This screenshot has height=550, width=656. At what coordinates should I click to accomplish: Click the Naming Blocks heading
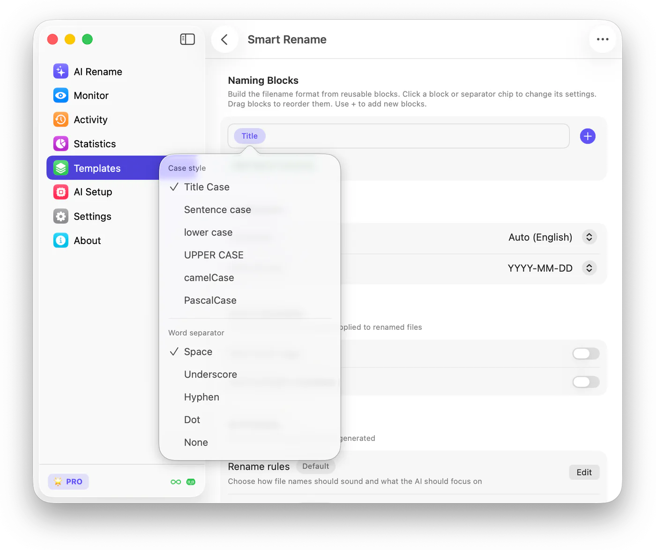263,81
